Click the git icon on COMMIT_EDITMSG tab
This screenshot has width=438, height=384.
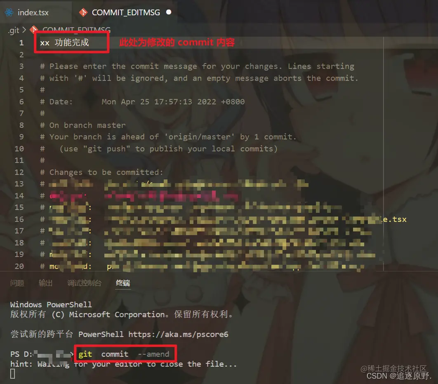point(83,12)
